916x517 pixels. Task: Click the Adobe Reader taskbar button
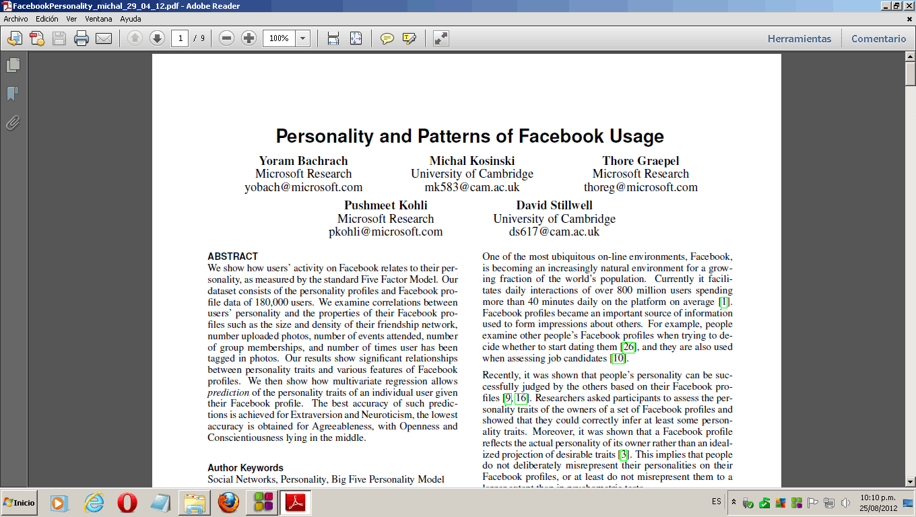coord(296,503)
